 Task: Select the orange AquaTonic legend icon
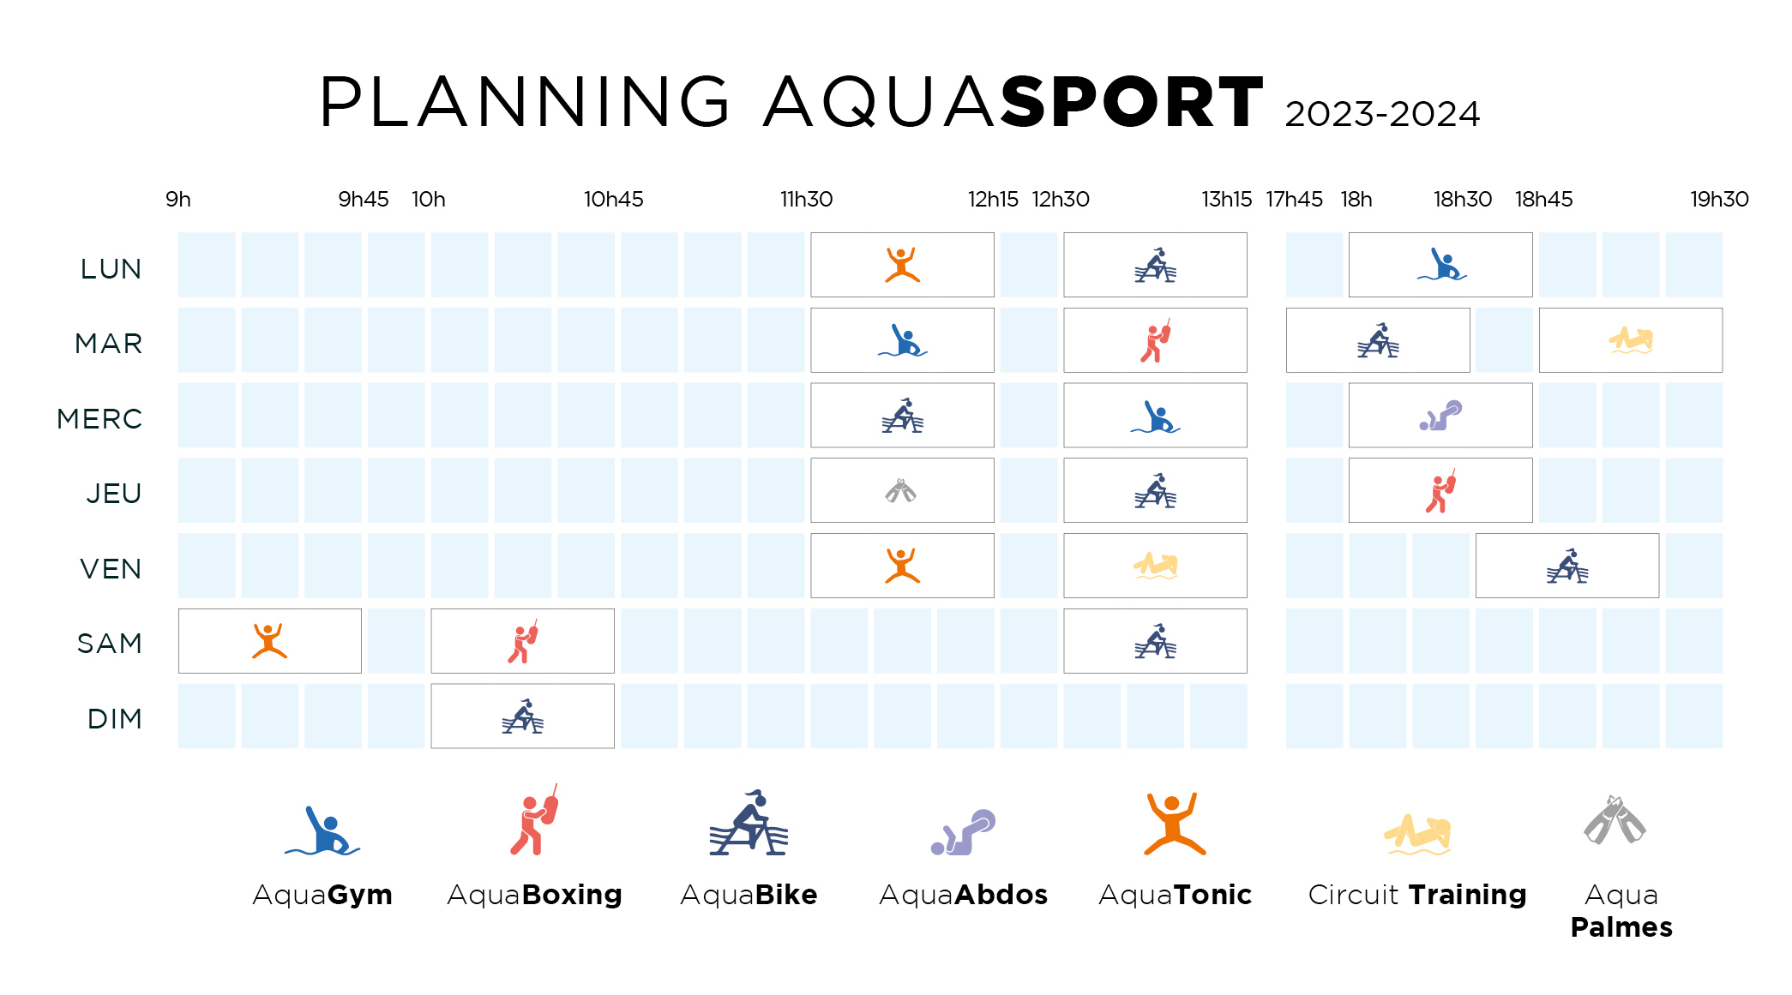(x=1175, y=824)
